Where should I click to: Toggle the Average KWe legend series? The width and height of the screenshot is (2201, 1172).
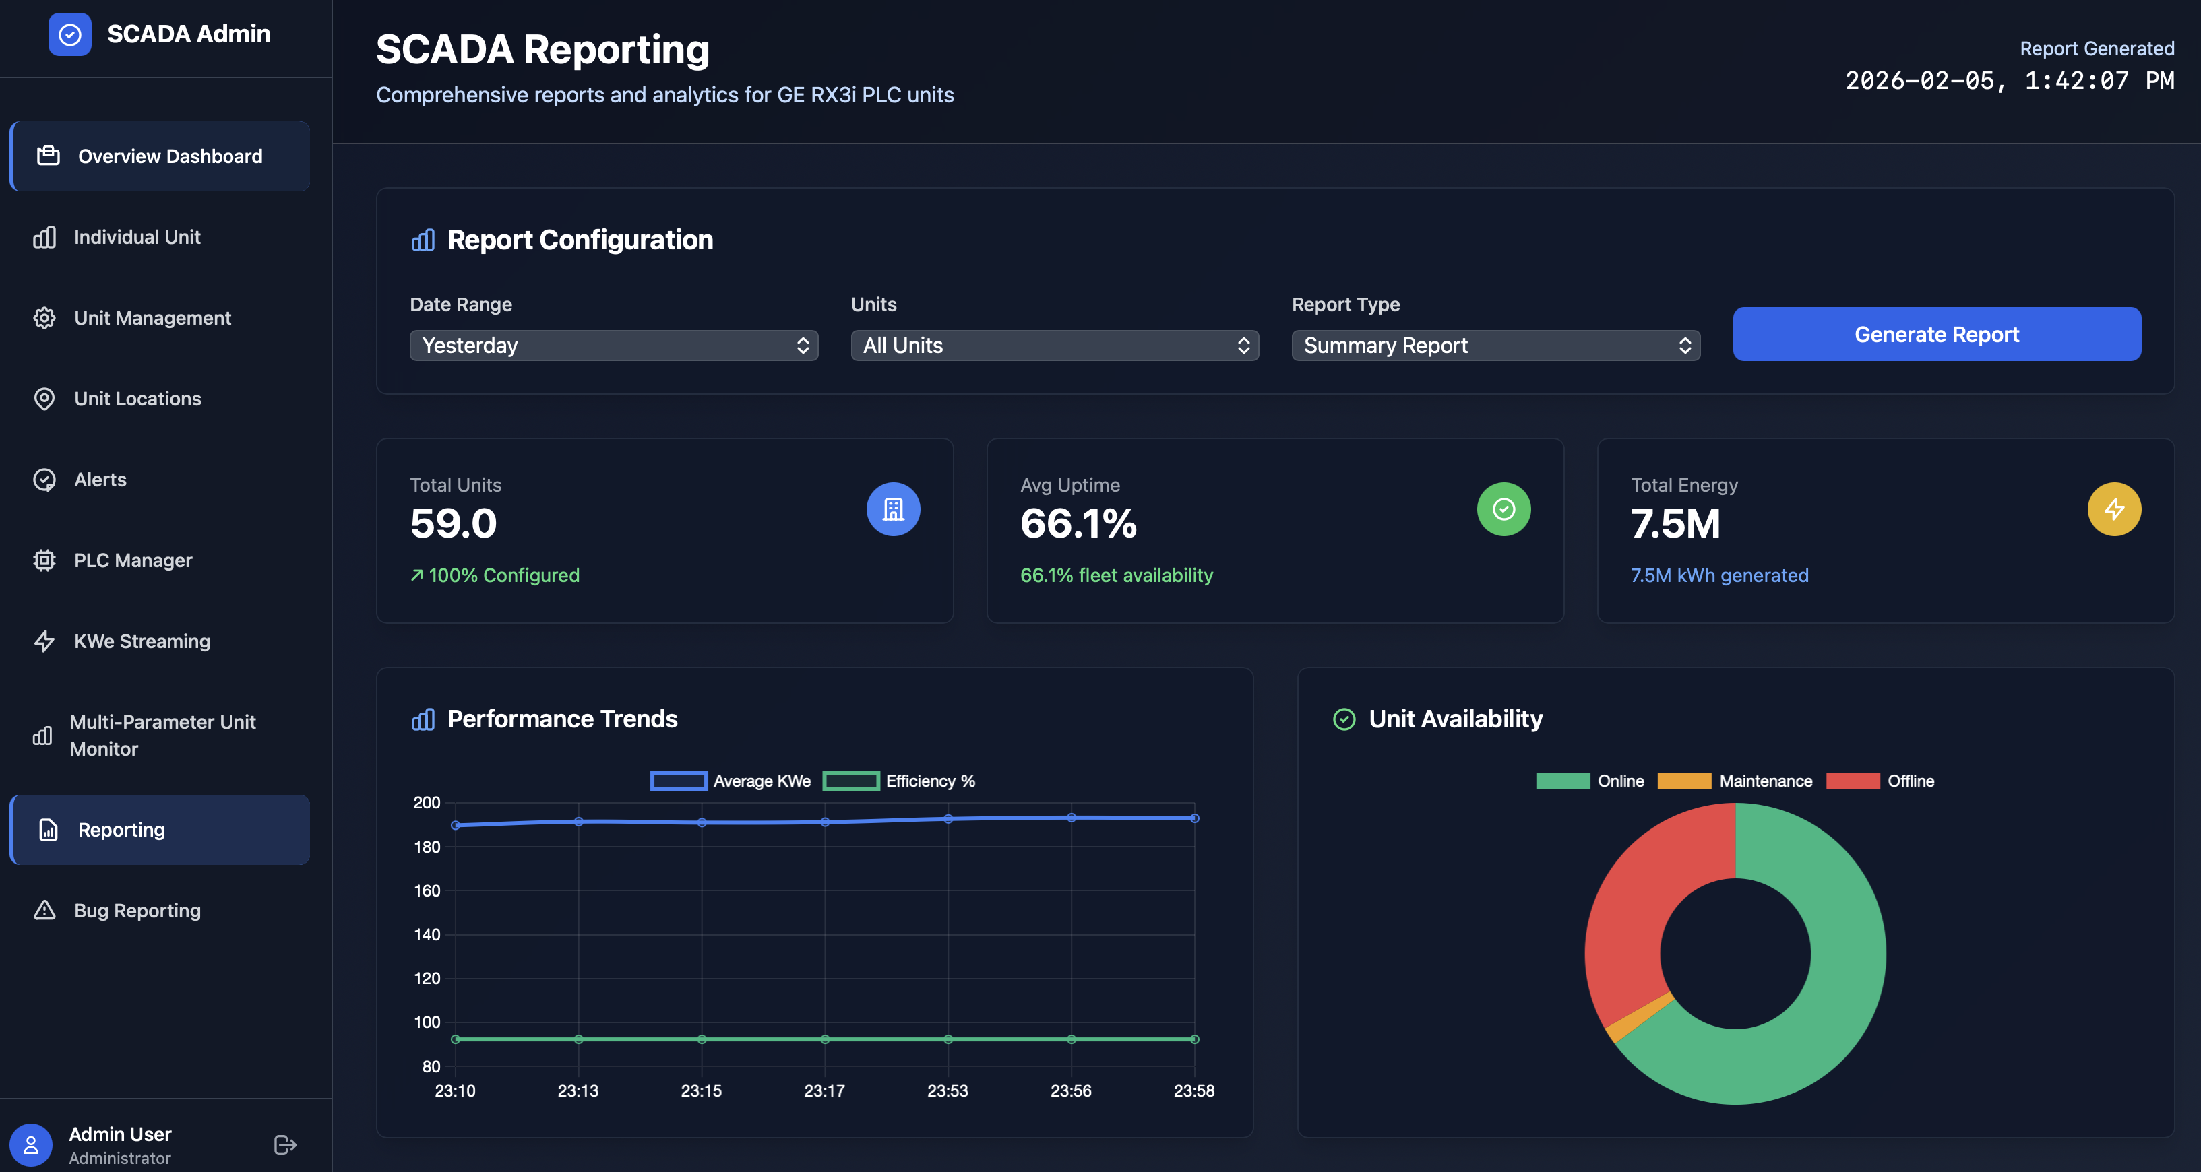coord(731,781)
